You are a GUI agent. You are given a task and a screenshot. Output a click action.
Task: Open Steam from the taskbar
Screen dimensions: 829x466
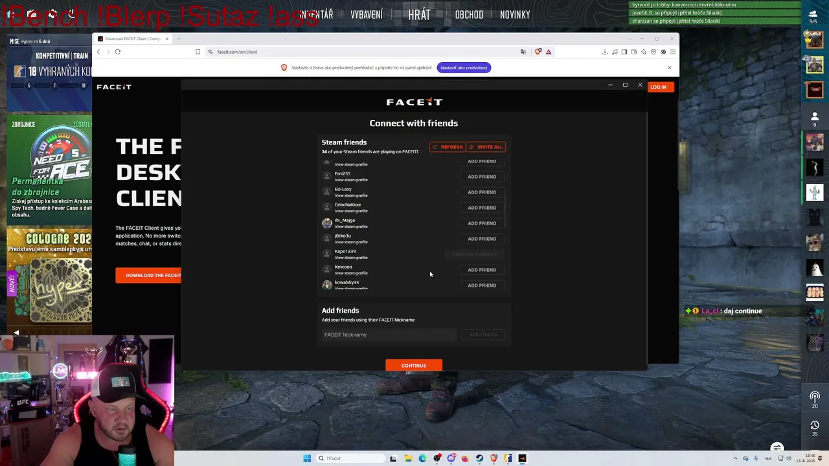(x=479, y=458)
